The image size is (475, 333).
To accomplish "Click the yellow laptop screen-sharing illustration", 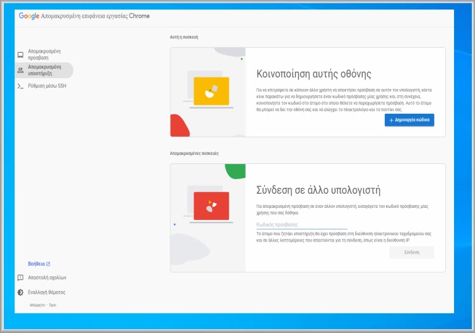I will pyautogui.click(x=211, y=92).
